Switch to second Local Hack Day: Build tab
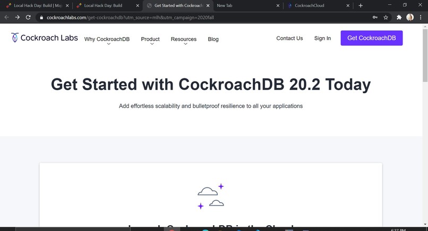 point(107,5)
